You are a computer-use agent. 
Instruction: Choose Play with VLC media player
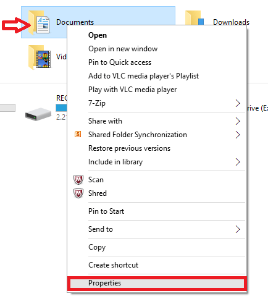tap(132, 90)
